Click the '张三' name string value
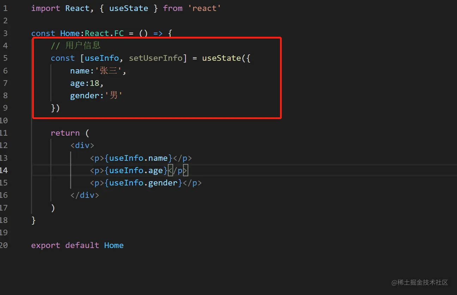 coord(108,71)
